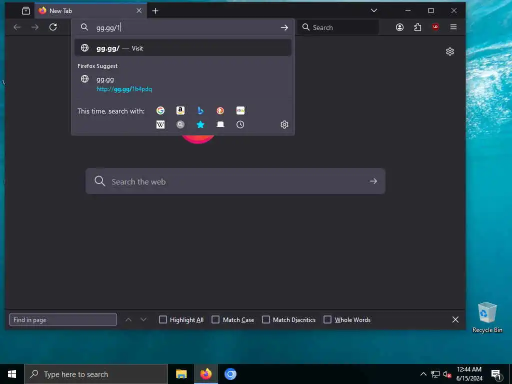Choose the gg.gg/ Visit suggestion
Screen dimensions: 512x384
[183, 48]
